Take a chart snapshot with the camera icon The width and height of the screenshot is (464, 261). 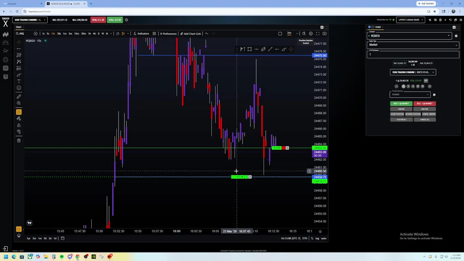(324, 34)
